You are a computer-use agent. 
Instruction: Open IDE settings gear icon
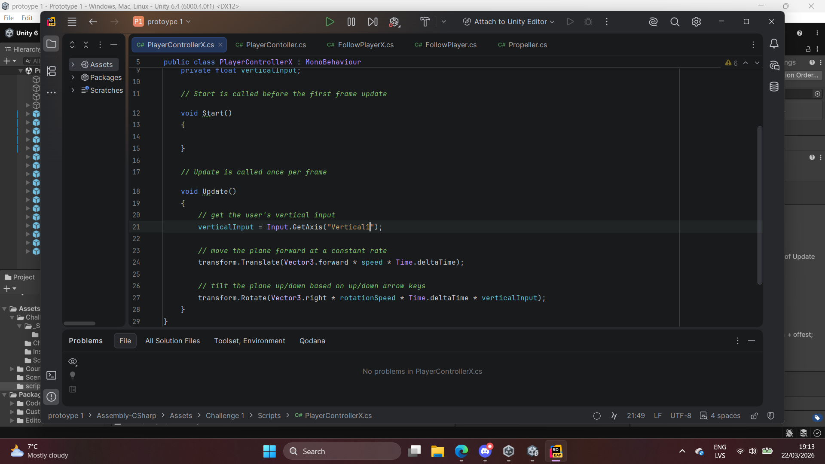[x=696, y=22]
